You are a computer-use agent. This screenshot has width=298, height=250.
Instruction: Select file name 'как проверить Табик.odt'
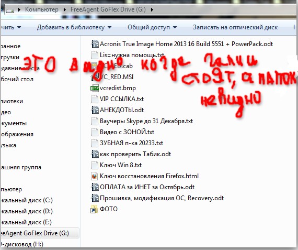(x=135, y=154)
